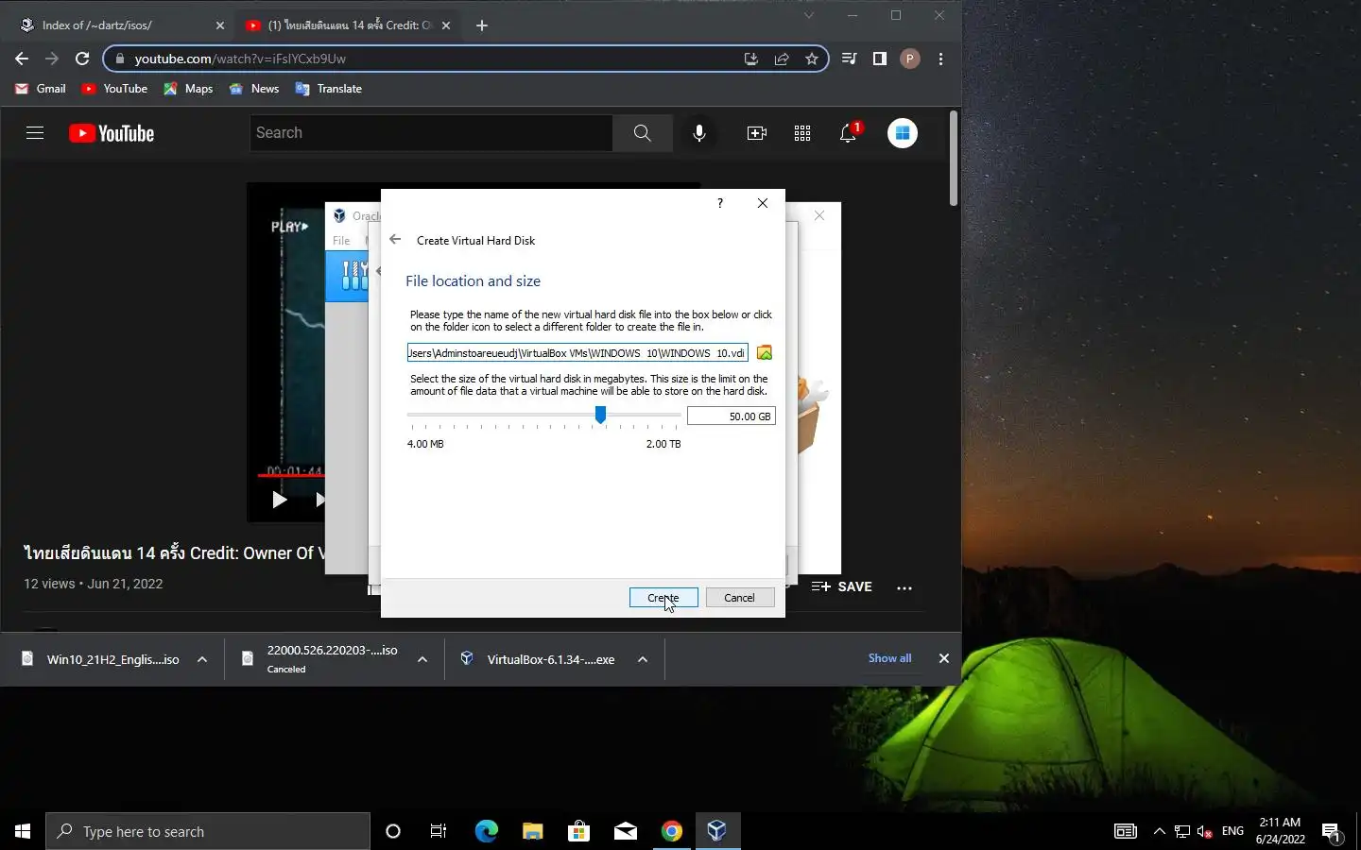This screenshot has width=1361, height=850.
Task: Click the address bar URL
Action: pyautogui.click(x=240, y=59)
